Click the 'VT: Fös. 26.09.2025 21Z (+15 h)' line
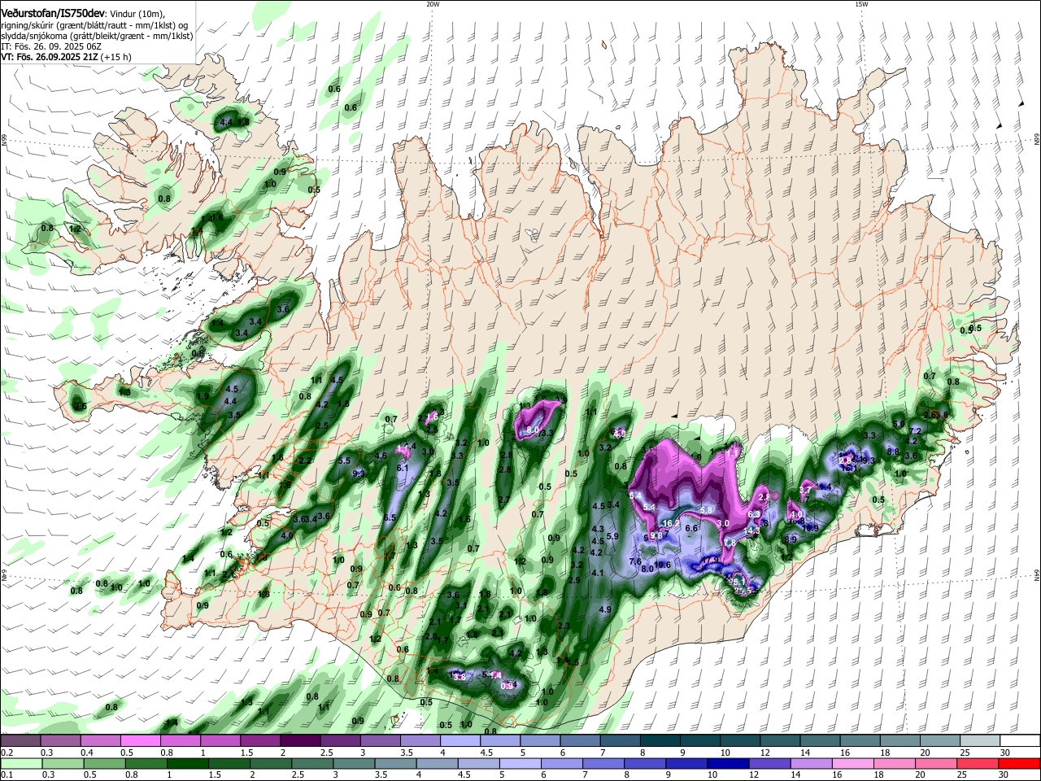 click(x=66, y=58)
